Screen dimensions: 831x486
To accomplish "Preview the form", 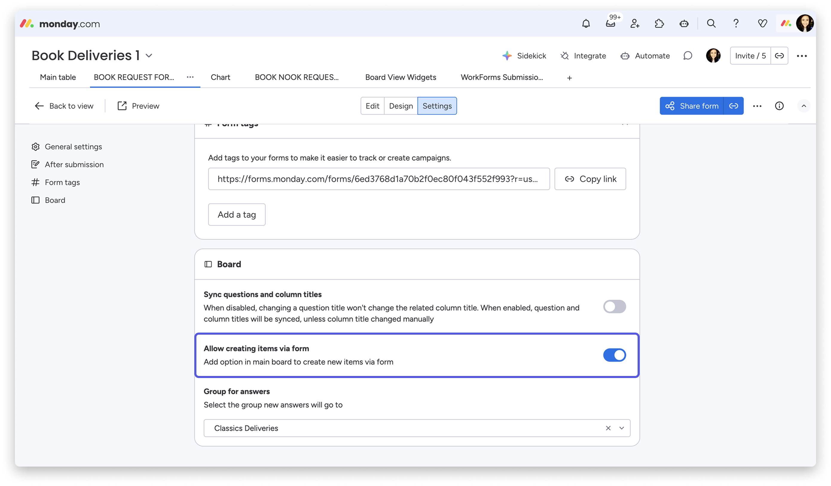I will pos(138,106).
